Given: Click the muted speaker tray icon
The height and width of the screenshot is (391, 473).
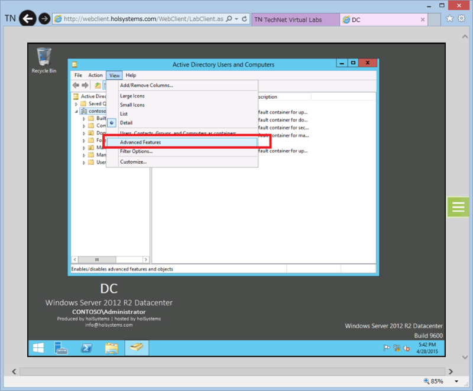Looking at the screenshot, I should (407, 348).
